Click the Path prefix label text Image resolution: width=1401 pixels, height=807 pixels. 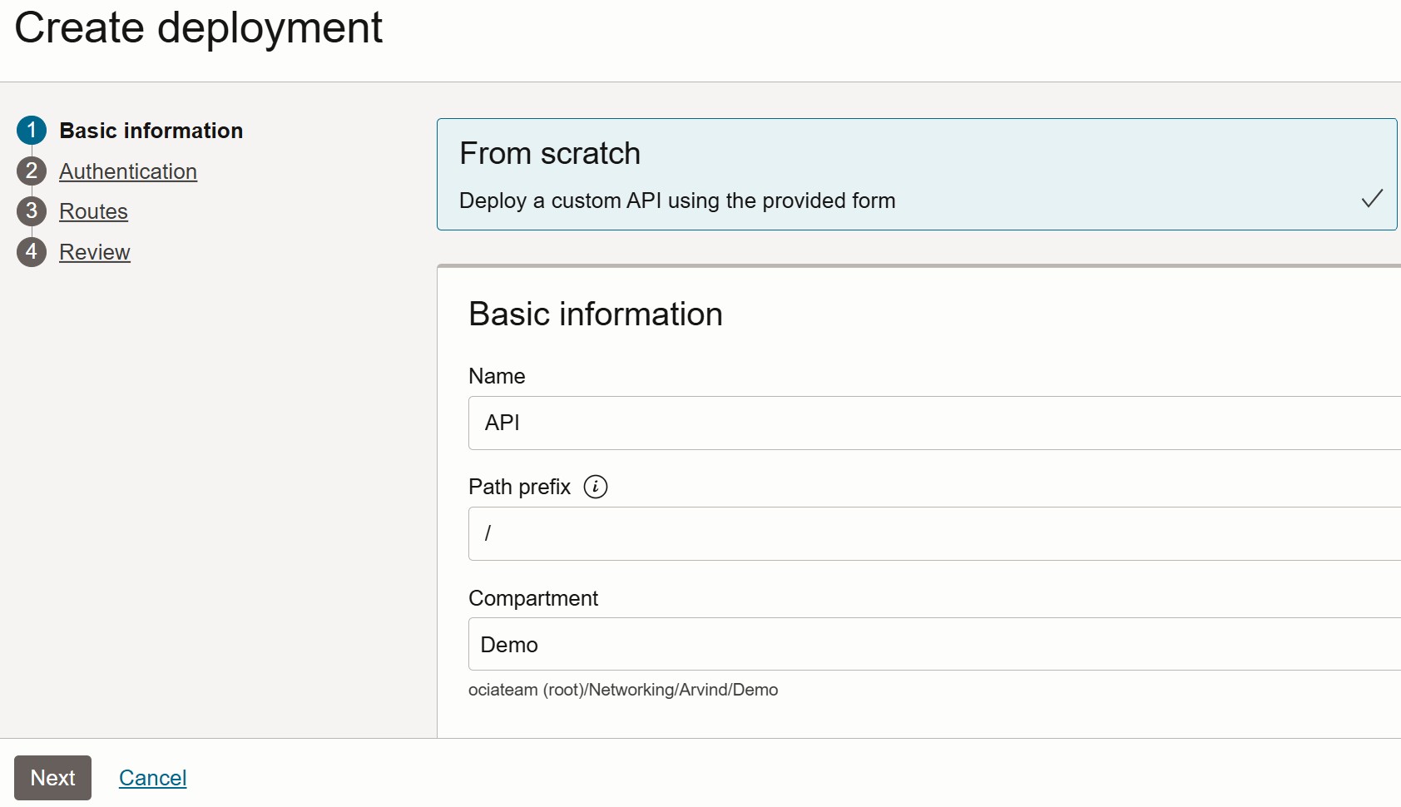pyautogui.click(x=519, y=487)
